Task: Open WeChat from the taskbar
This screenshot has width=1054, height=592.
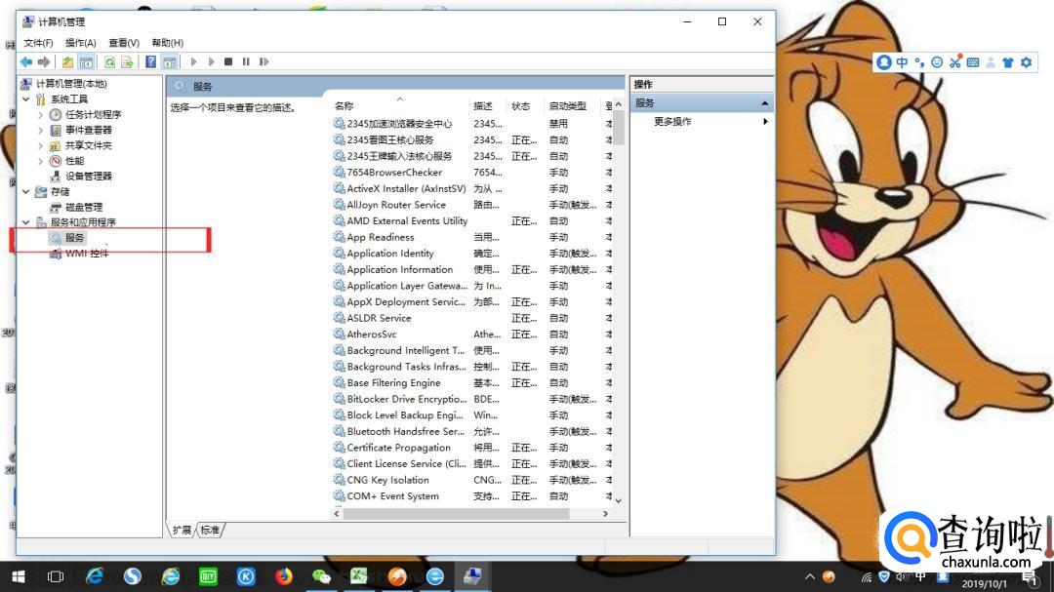Action: pyautogui.click(x=321, y=576)
